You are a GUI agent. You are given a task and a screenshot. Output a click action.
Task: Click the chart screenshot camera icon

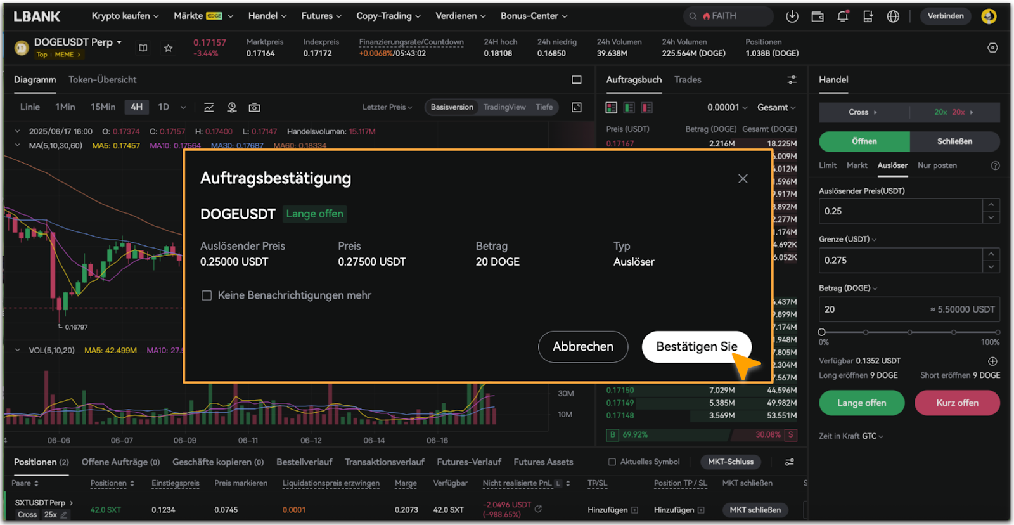254,107
